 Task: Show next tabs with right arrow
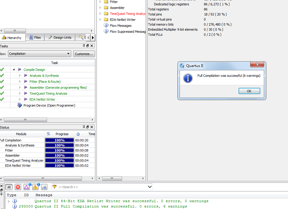[x=93, y=38]
